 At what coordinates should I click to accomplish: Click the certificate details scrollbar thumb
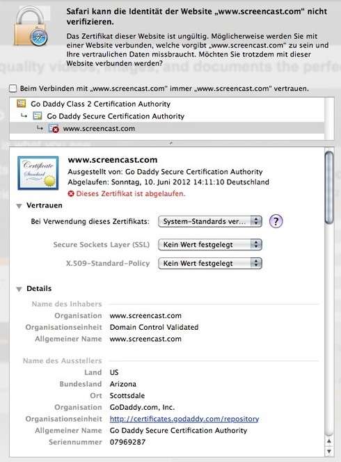click(x=329, y=188)
